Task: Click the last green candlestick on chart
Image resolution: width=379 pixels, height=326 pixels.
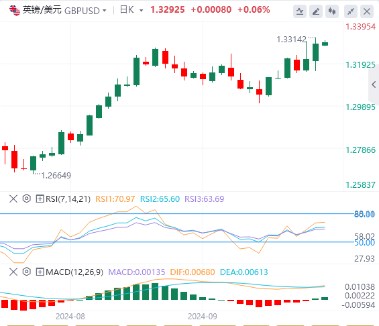Action: 325,44
